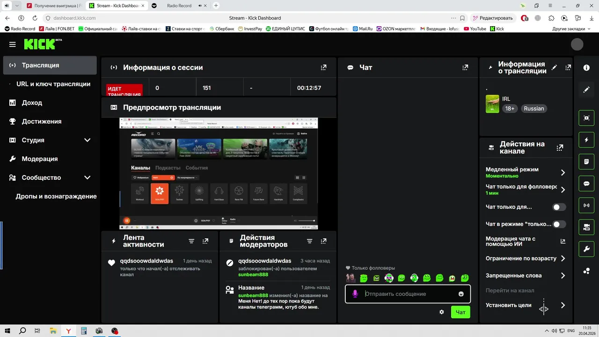Click the purple microphone icon in chat input
599x337 pixels.
pos(355,294)
